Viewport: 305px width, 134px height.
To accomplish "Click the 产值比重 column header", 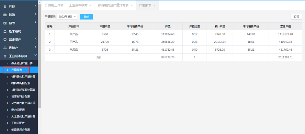I will point(195,26).
